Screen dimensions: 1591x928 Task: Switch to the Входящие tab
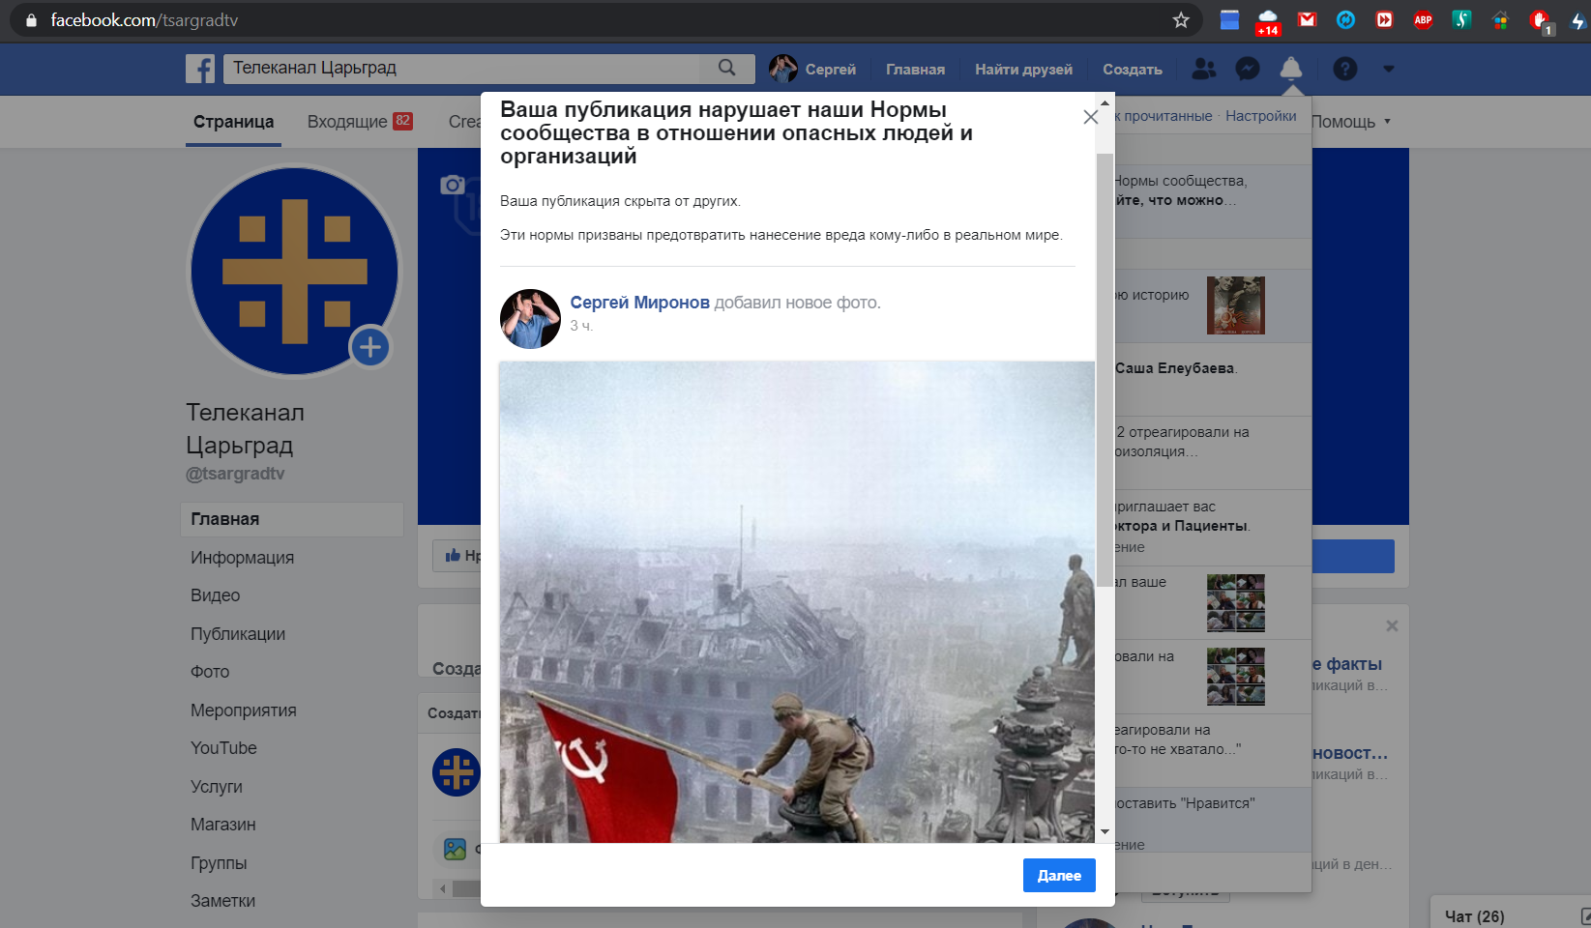tap(359, 122)
